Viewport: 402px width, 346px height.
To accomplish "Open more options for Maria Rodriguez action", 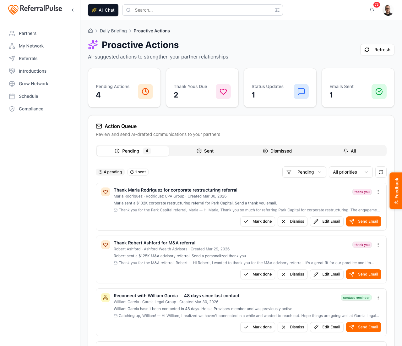I will click(378, 192).
